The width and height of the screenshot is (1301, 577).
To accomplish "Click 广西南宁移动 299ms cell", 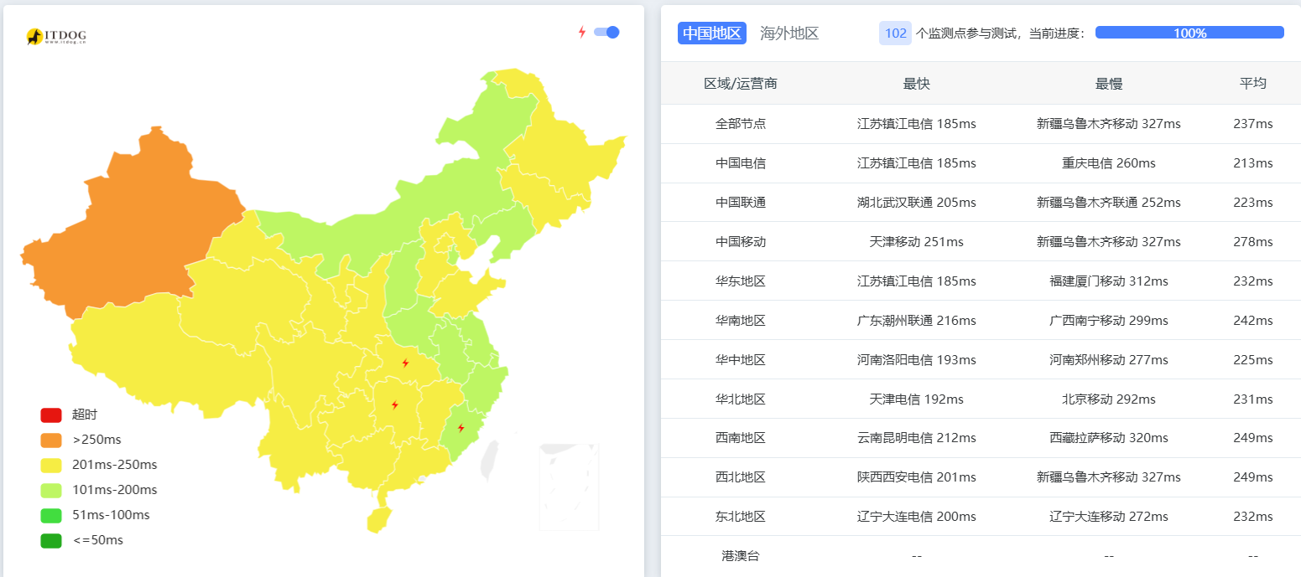I will (x=1108, y=321).
